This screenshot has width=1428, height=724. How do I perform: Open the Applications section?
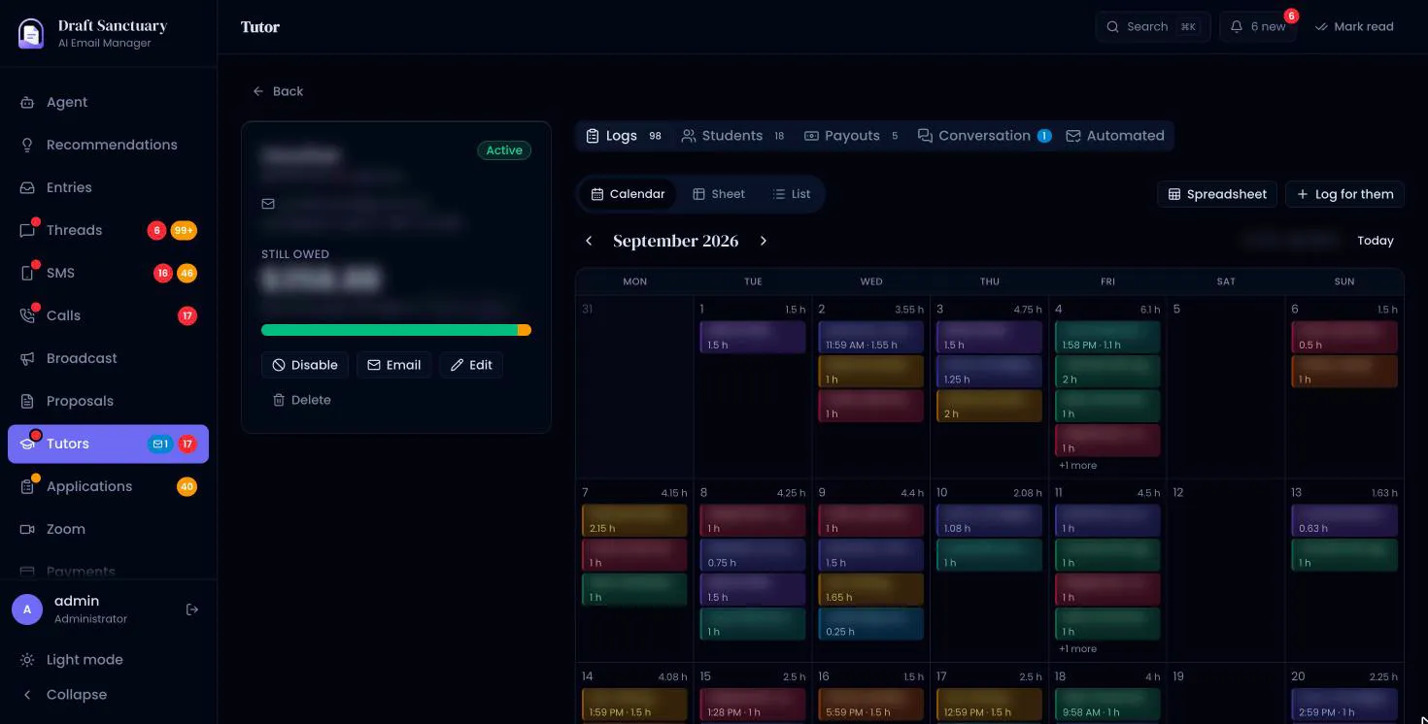coord(108,486)
